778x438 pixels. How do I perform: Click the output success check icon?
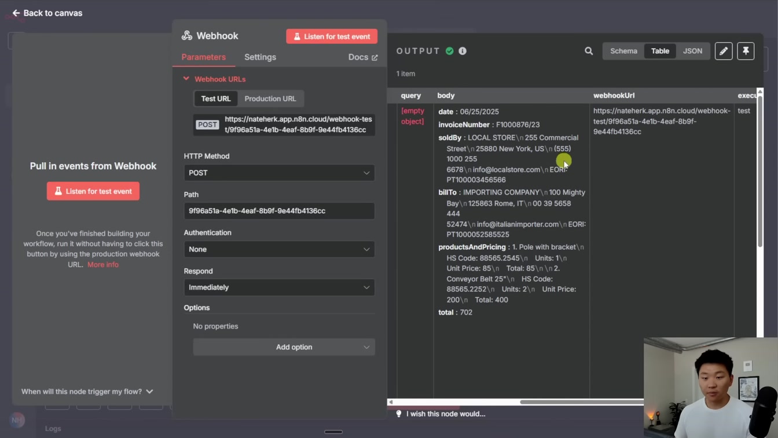(x=450, y=51)
